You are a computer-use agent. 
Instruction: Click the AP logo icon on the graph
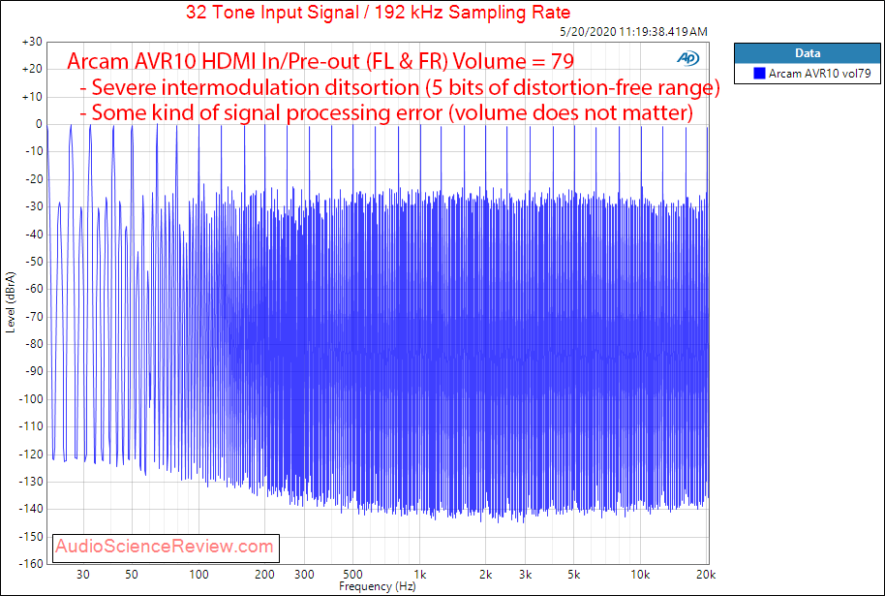[688, 58]
